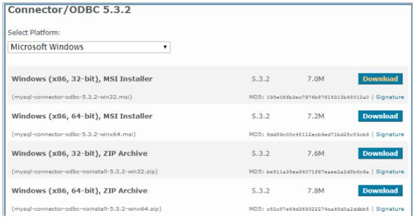Open Signature link for noinstall winx64.zip
This screenshot has height=221, width=418.
[x=390, y=209]
